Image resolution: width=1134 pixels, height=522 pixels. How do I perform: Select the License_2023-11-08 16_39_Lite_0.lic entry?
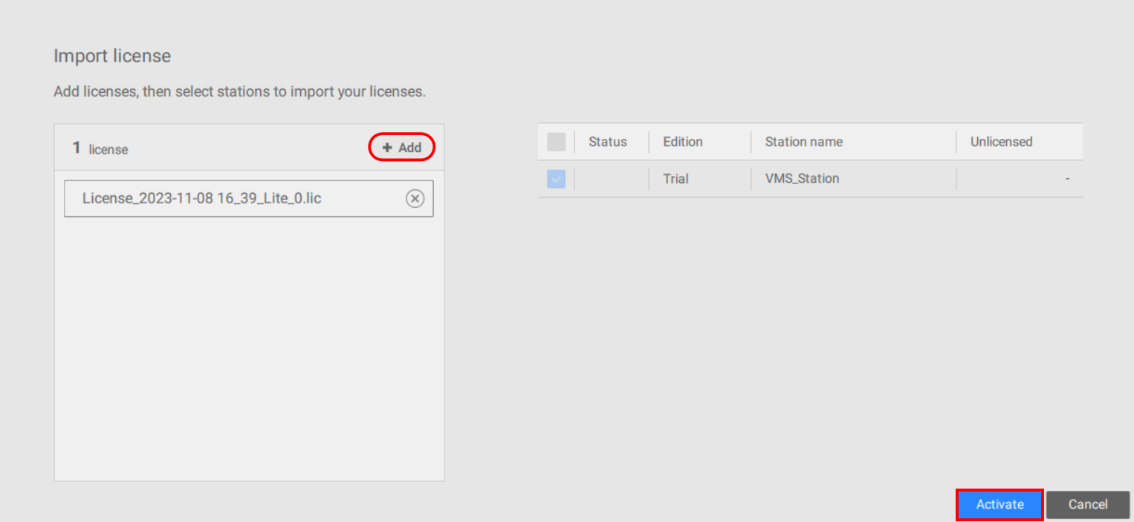click(x=249, y=198)
